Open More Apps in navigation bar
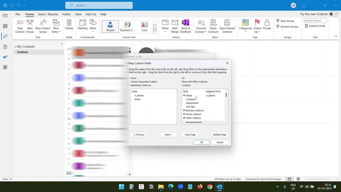Image resolution: width=341 pixels, height=192 pixels. [x=5, y=67]
